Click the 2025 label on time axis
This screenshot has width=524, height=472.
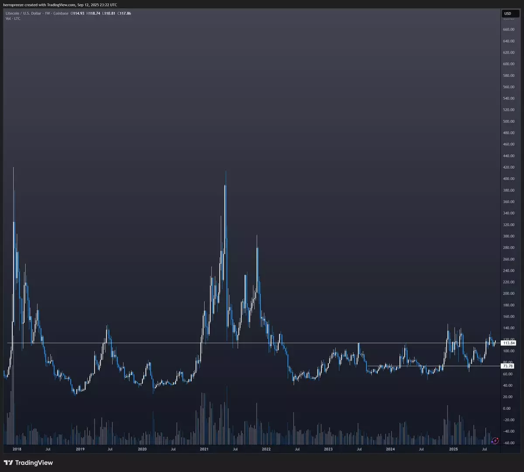(x=453, y=449)
